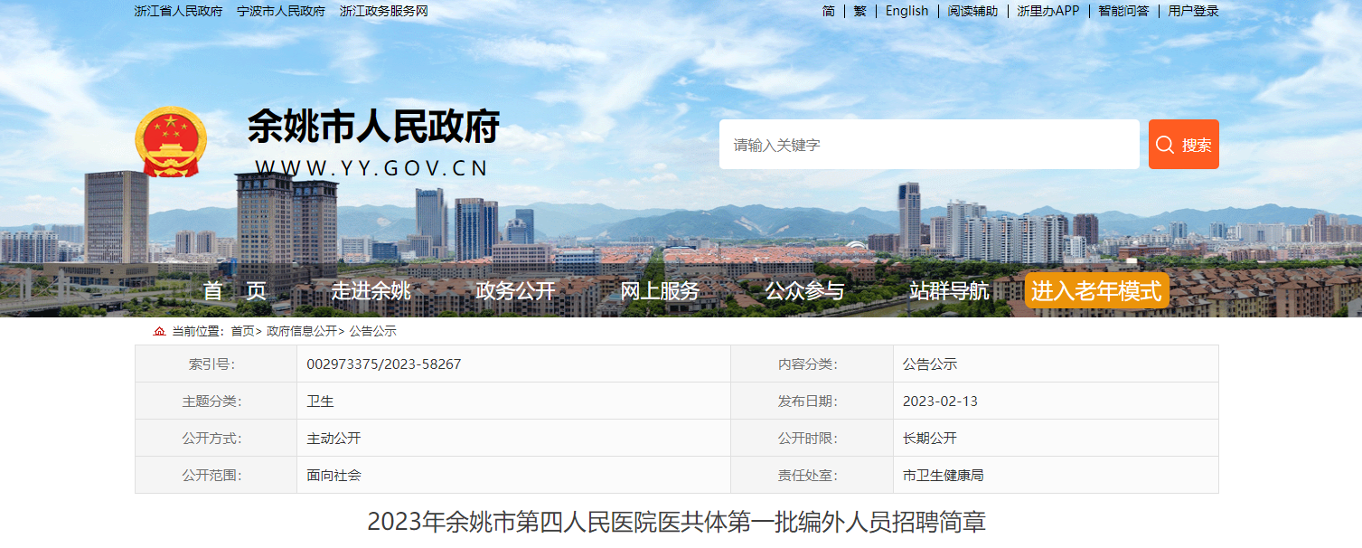Click the 公告公示 breadcrumb link

coord(372,332)
